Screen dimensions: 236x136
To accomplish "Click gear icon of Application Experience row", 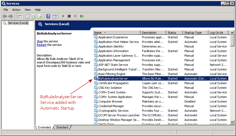I will click(x=96, y=37).
